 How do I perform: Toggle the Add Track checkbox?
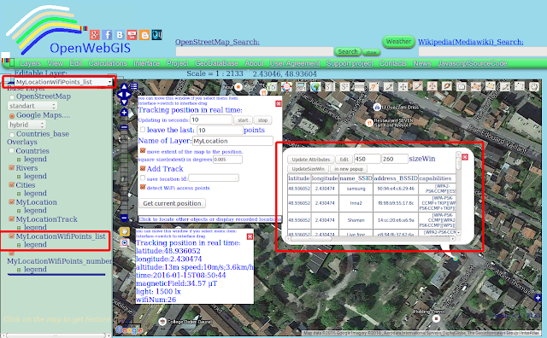pyautogui.click(x=143, y=168)
